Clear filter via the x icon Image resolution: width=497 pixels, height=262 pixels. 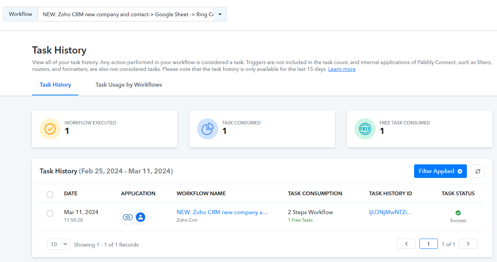(460, 171)
